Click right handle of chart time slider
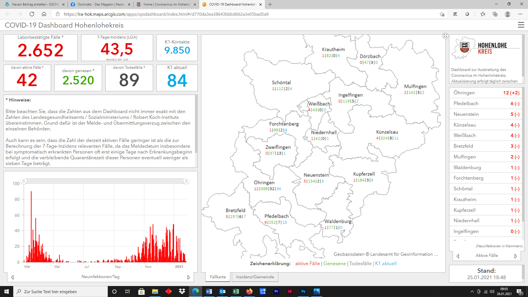This screenshot has width=528, height=297. [x=186, y=181]
